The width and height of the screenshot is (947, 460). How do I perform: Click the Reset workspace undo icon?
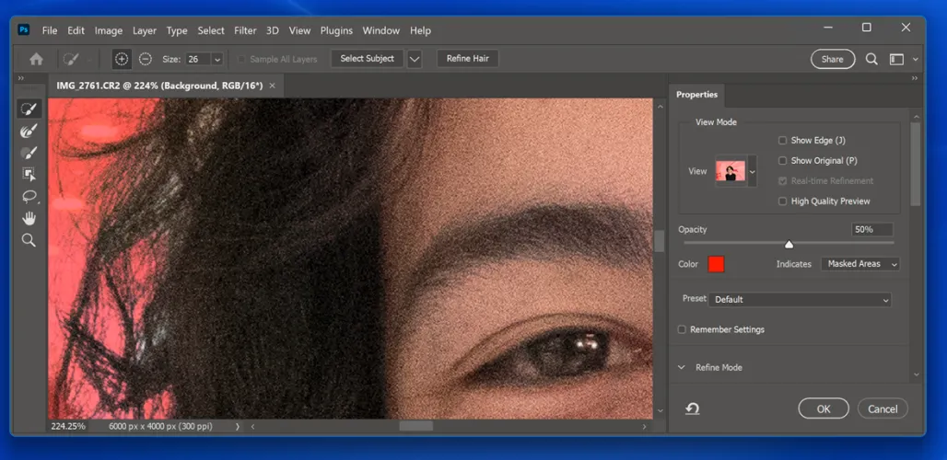[x=692, y=408]
